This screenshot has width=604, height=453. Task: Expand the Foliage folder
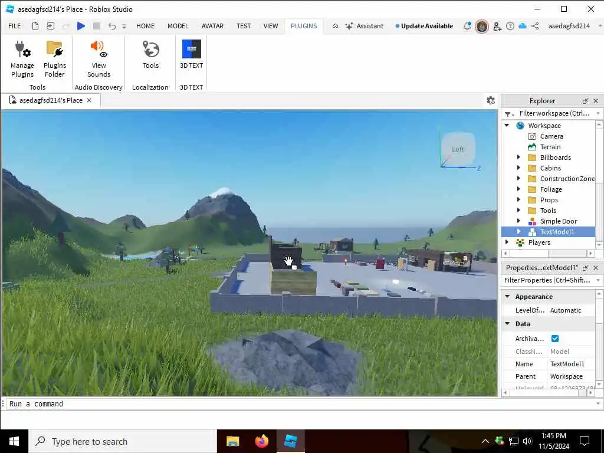pos(518,189)
